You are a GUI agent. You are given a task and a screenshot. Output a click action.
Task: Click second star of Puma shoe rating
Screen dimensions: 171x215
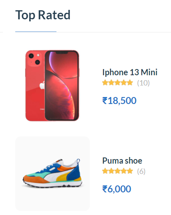coord(111,171)
